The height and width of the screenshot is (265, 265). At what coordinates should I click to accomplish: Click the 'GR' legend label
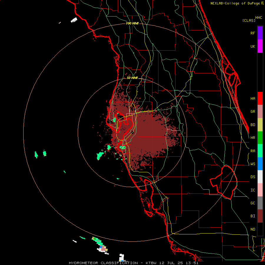coord(253,112)
